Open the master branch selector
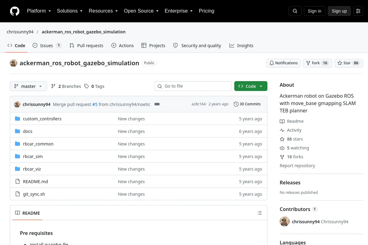Image resolution: width=368 pixels, height=245 pixels. pos(28,86)
